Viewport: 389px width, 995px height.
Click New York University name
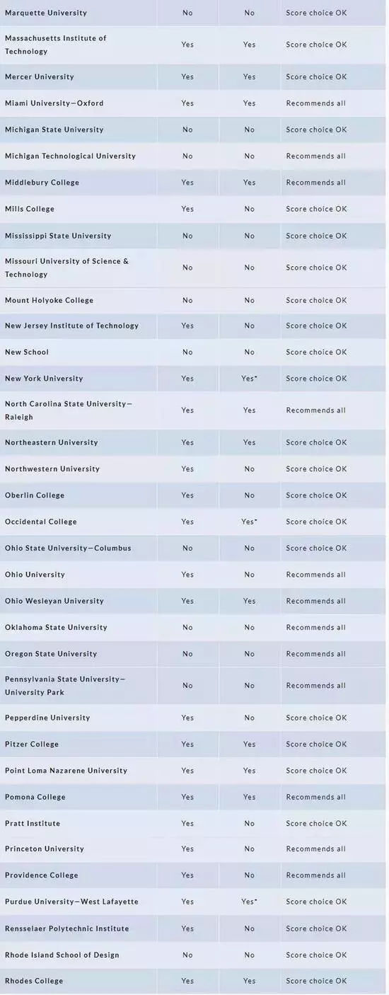coord(44,379)
